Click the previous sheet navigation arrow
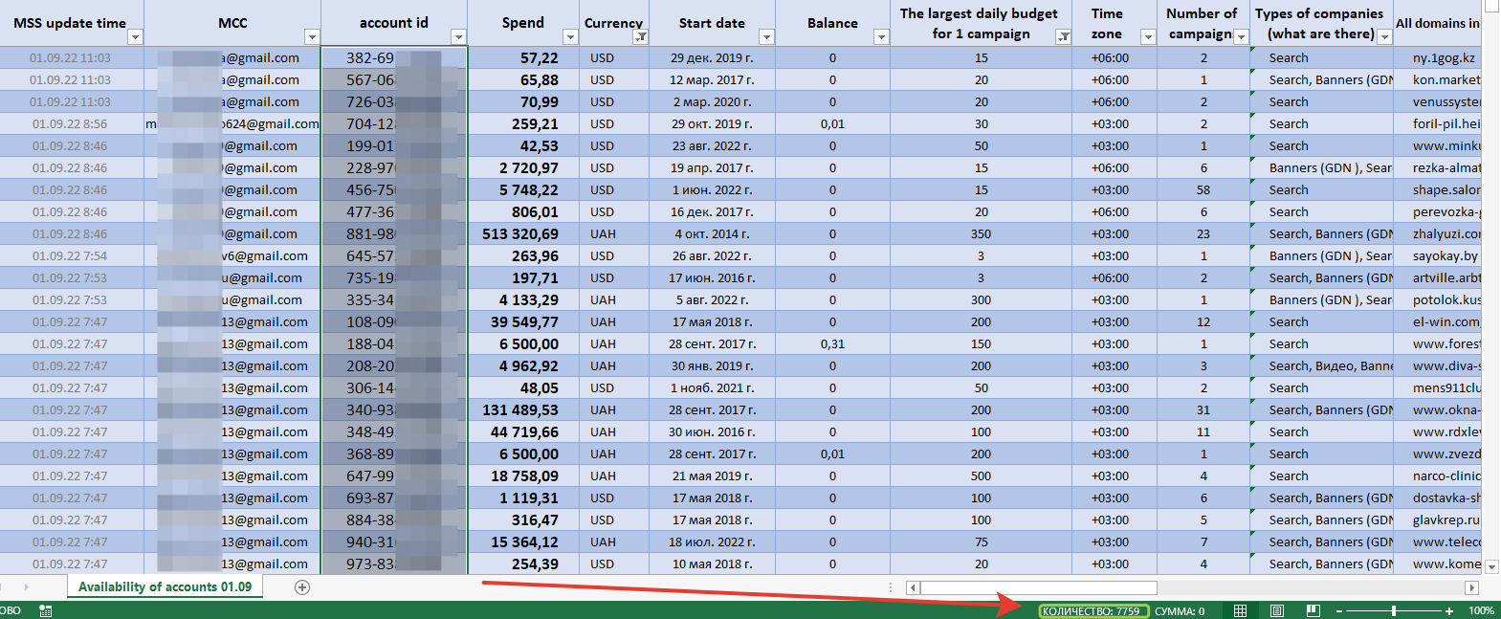 [8, 587]
